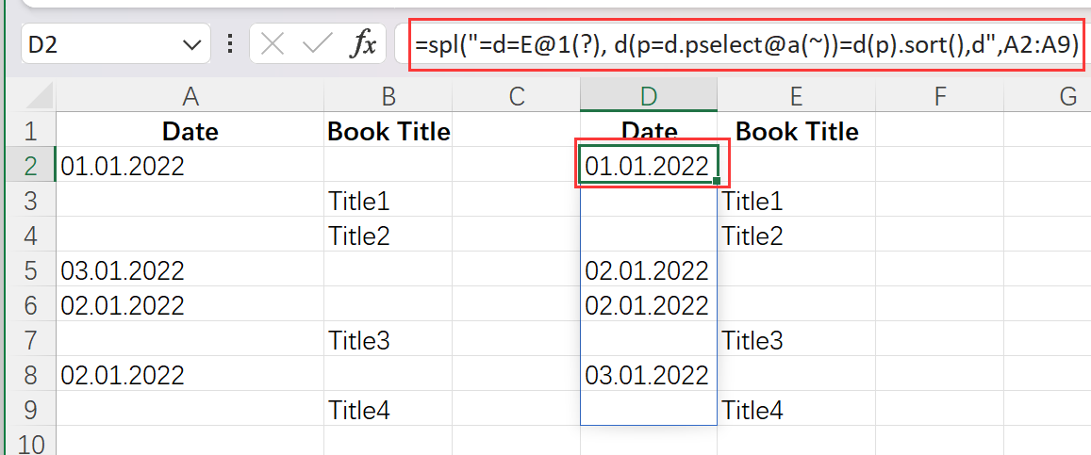Click the Cancel X icon in formula bar
The width and height of the screenshot is (1091, 455).
pyautogui.click(x=273, y=44)
